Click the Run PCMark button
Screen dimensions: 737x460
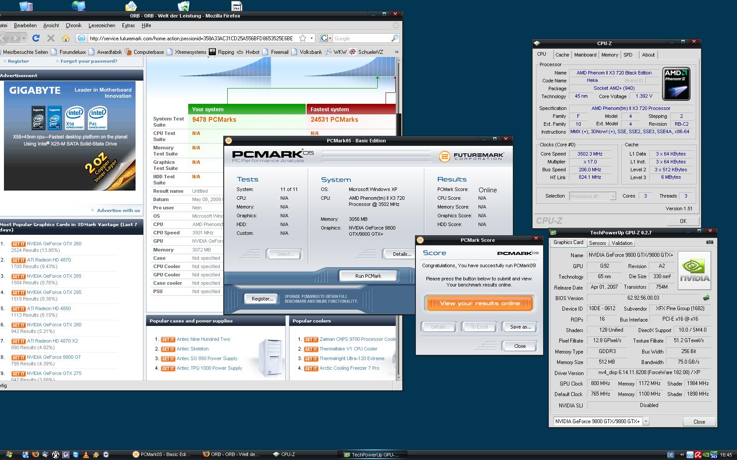[368, 276]
